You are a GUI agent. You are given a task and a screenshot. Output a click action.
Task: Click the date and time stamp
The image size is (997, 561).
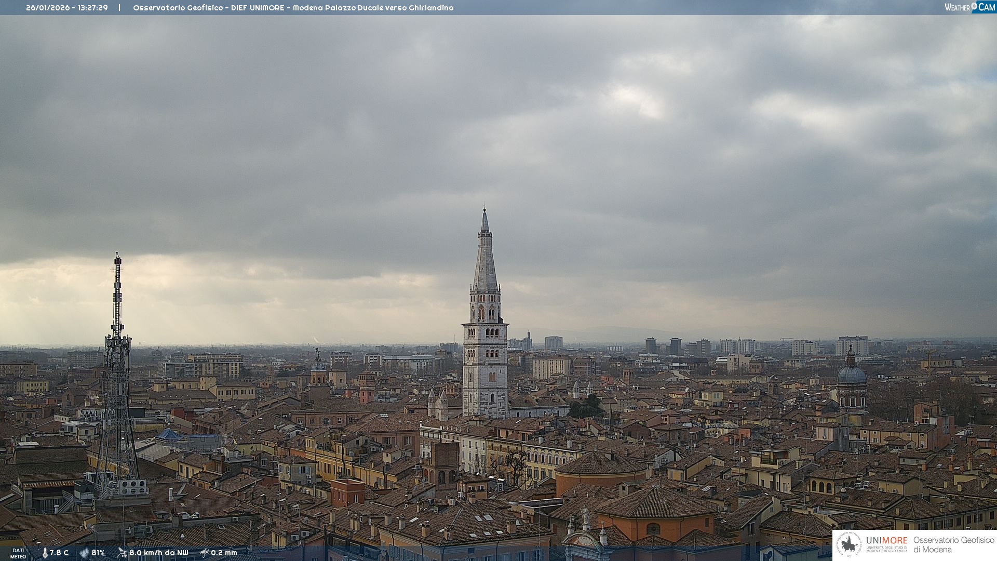pos(67,8)
